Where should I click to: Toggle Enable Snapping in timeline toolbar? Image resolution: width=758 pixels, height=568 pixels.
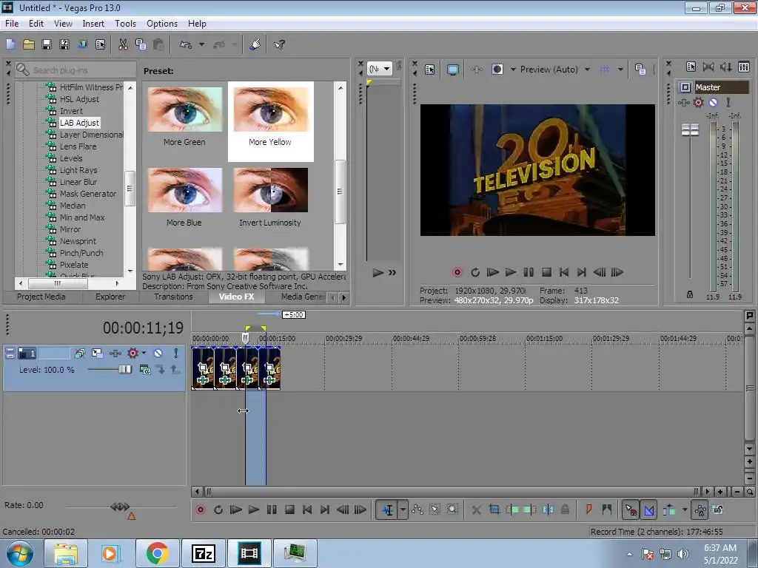(631, 510)
